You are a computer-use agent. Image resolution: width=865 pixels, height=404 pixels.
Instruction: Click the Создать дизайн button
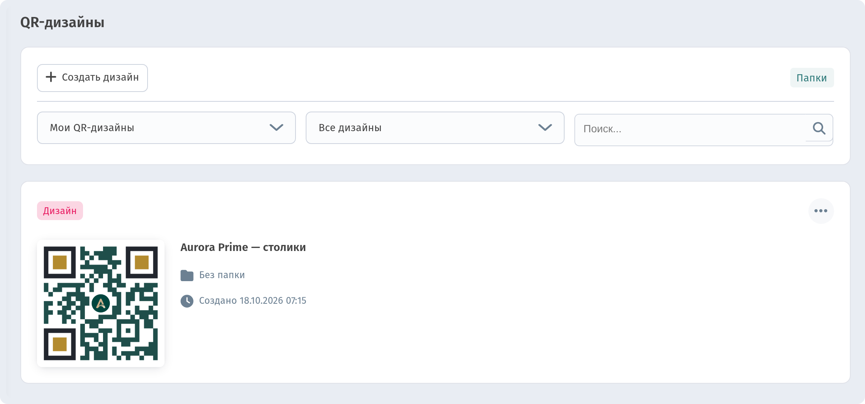click(92, 78)
